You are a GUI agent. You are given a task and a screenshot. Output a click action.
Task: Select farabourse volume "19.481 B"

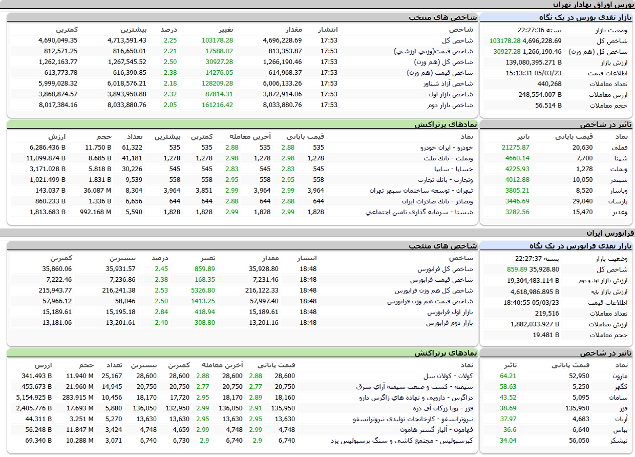[x=546, y=335]
